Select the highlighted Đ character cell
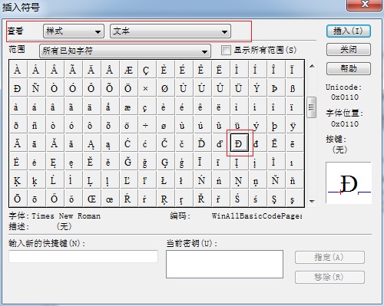The image size is (384, 306). tap(240, 143)
